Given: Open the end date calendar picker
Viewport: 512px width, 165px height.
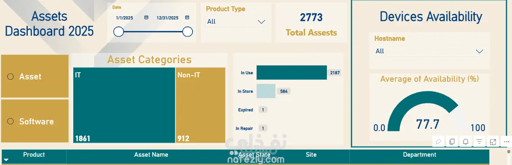Looking at the screenshot, I should click(187, 18).
